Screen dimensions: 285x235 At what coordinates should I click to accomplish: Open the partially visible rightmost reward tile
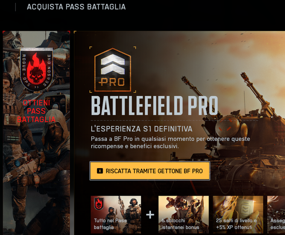click(x=276, y=215)
